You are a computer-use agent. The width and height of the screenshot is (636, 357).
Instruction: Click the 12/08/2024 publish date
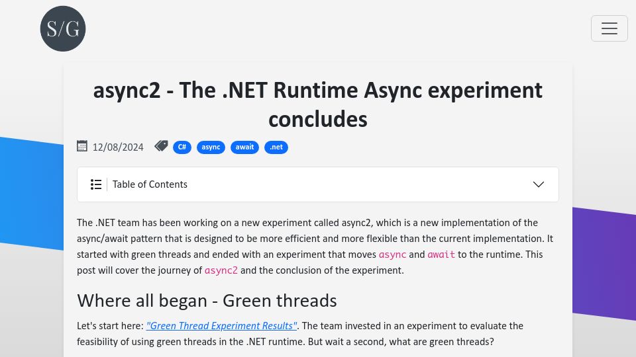click(118, 147)
